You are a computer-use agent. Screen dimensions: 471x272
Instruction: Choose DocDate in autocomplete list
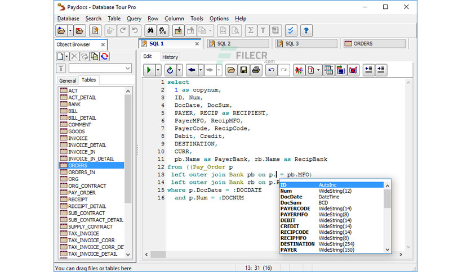pyautogui.click(x=332, y=197)
